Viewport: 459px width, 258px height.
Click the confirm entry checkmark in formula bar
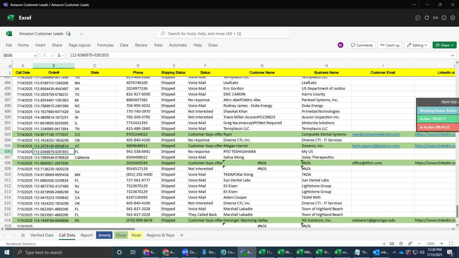[52, 55]
